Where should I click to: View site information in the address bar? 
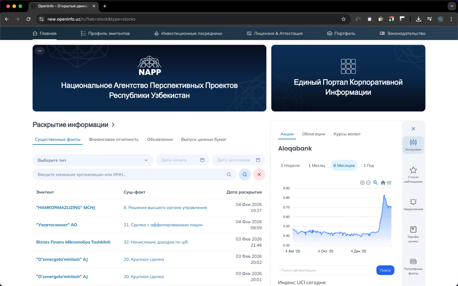click(x=41, y=19)
